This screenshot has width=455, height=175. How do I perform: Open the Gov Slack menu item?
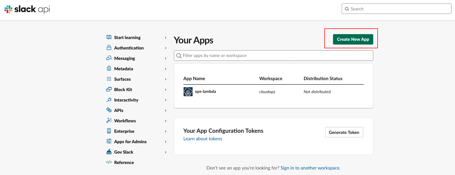124,152
